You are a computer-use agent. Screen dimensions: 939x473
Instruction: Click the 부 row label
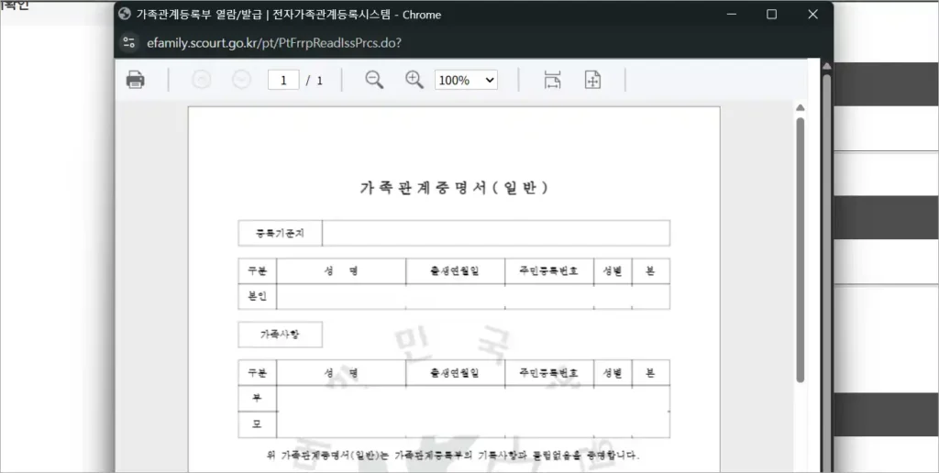258,398
